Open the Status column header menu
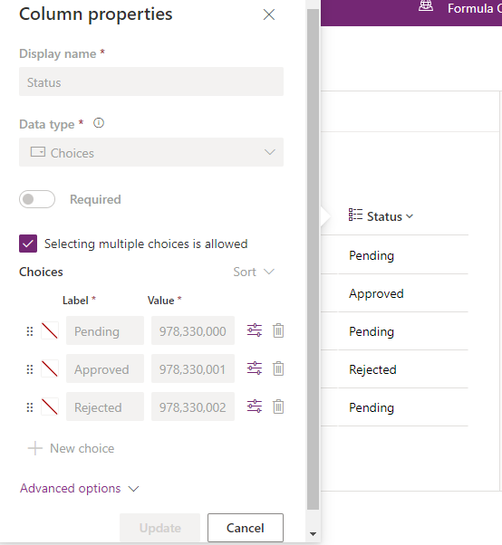Screen dimensions: 502x545 coord(381,216)
